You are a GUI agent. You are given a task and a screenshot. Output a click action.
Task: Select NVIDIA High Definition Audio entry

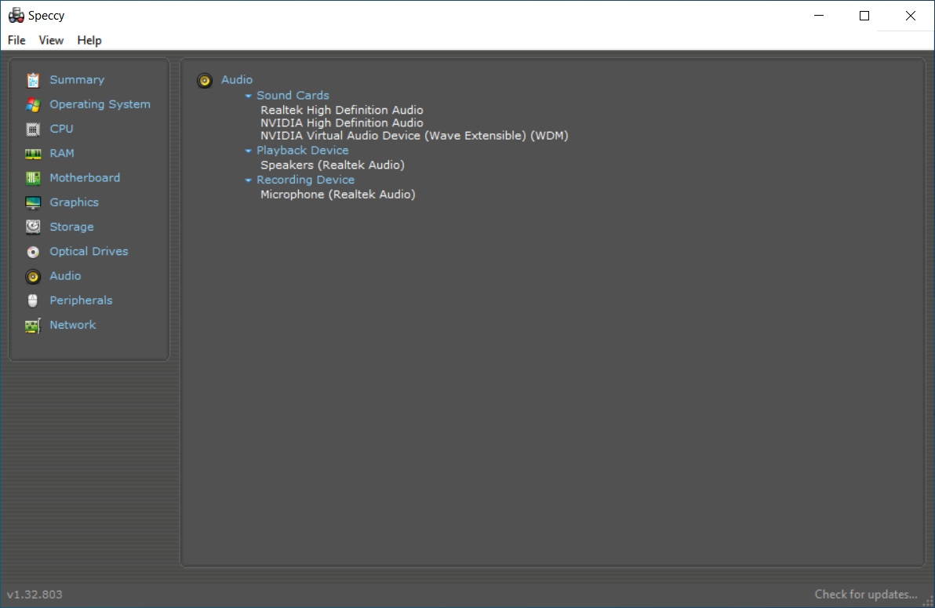tap(342, 122)
